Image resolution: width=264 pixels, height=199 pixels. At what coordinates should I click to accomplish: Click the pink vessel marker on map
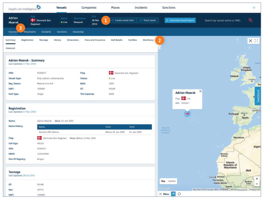click(x=188, y=114)
